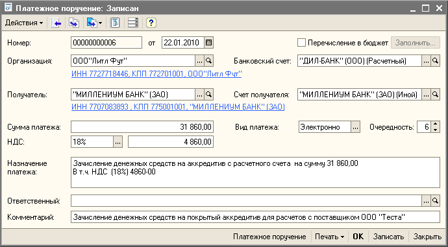
Task: Open selection ellipsis for Организация
Action: [x=199, y=61]
